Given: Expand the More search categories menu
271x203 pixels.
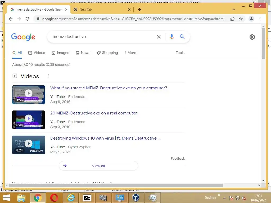Looking at the screenshot, I should [130, 53].
